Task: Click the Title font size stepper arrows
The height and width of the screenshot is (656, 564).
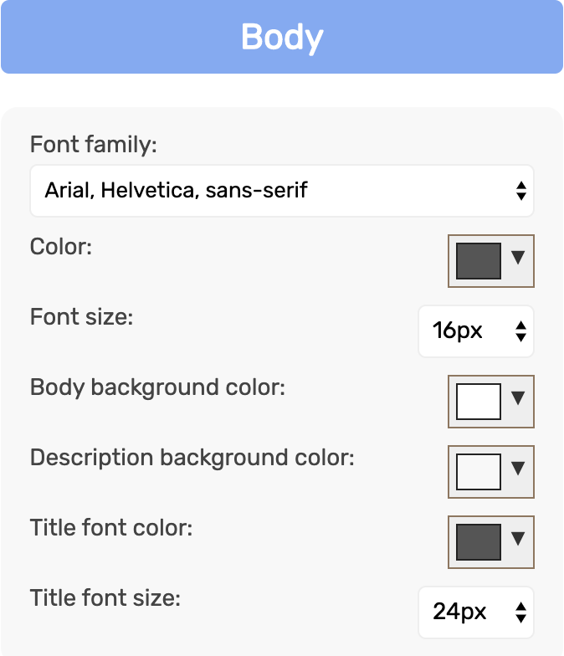Action: [x=520, y=612]
